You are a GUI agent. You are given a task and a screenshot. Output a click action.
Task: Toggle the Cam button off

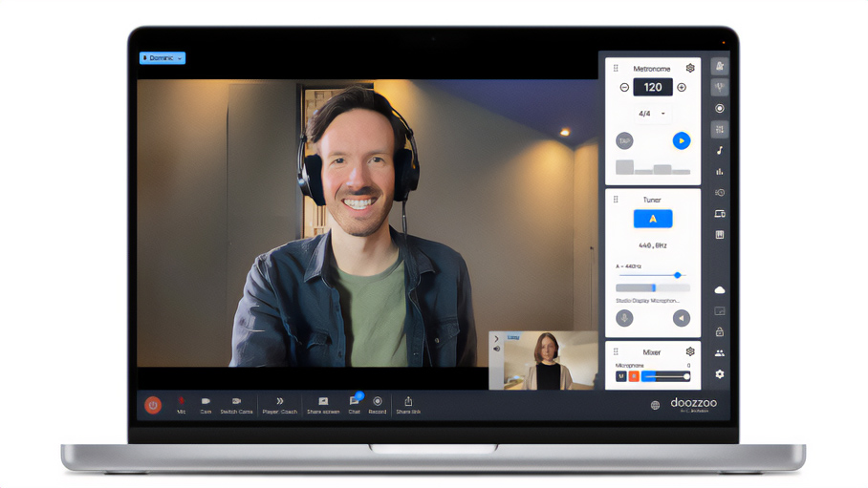point(206,404)
